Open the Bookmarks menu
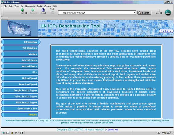Image resolution: width=174 pixels, height=135 pixels. click(x=30, y=6)
